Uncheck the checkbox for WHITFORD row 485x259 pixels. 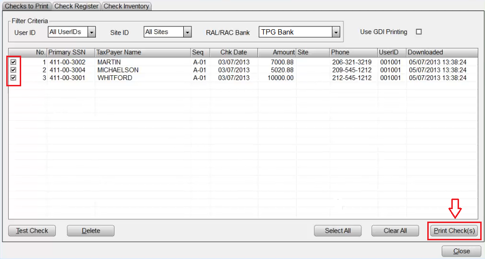click(13, 78)
